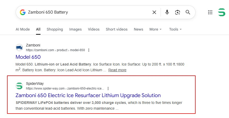Open the Short videos tab
Viewport: 229px width, 118px height.
[116, 29]
